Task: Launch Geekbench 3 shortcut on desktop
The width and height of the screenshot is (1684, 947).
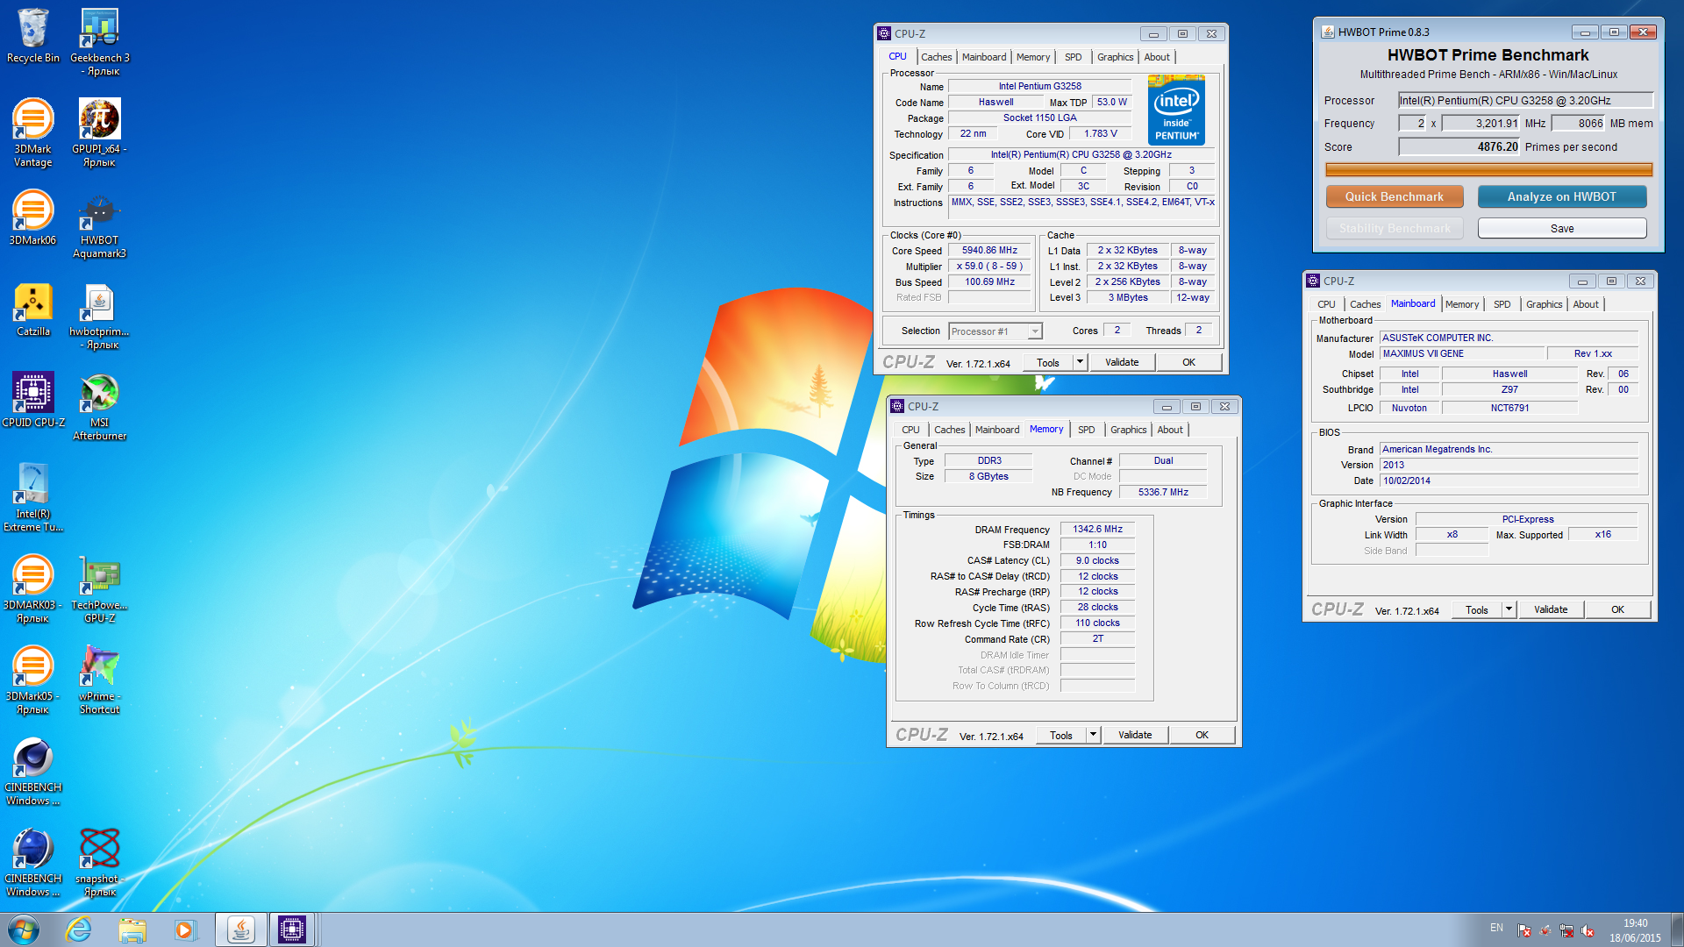Action: 100,41
